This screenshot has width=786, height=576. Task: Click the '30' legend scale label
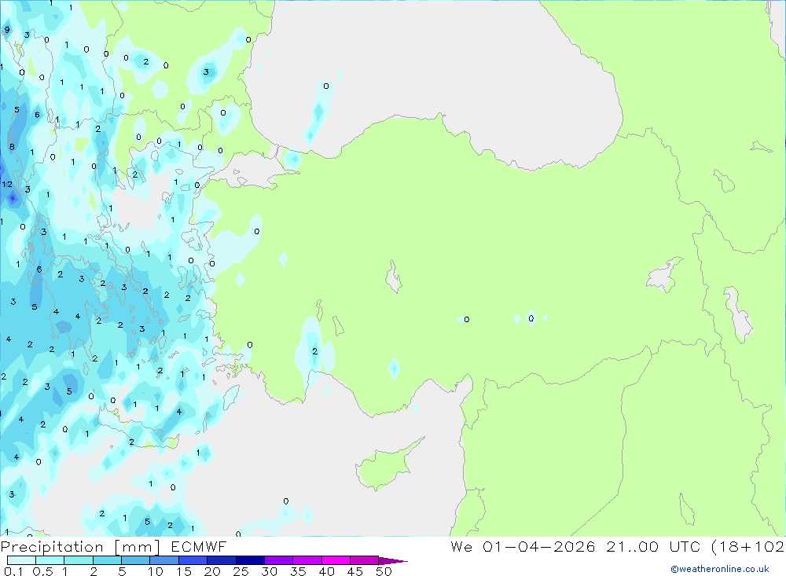pos(269,571)
